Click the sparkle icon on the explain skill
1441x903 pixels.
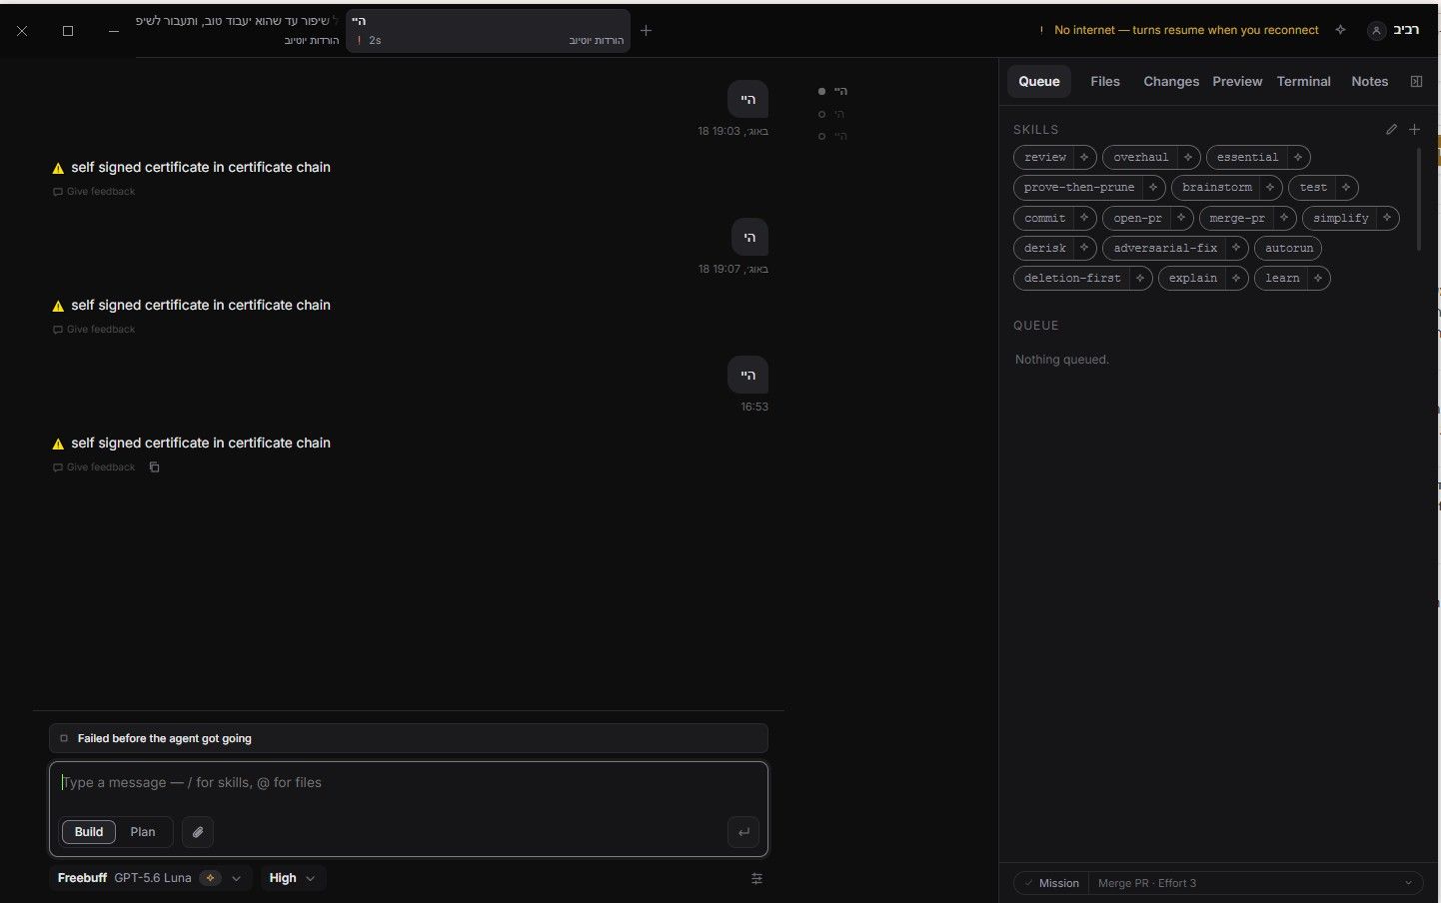pos(1236,278)
